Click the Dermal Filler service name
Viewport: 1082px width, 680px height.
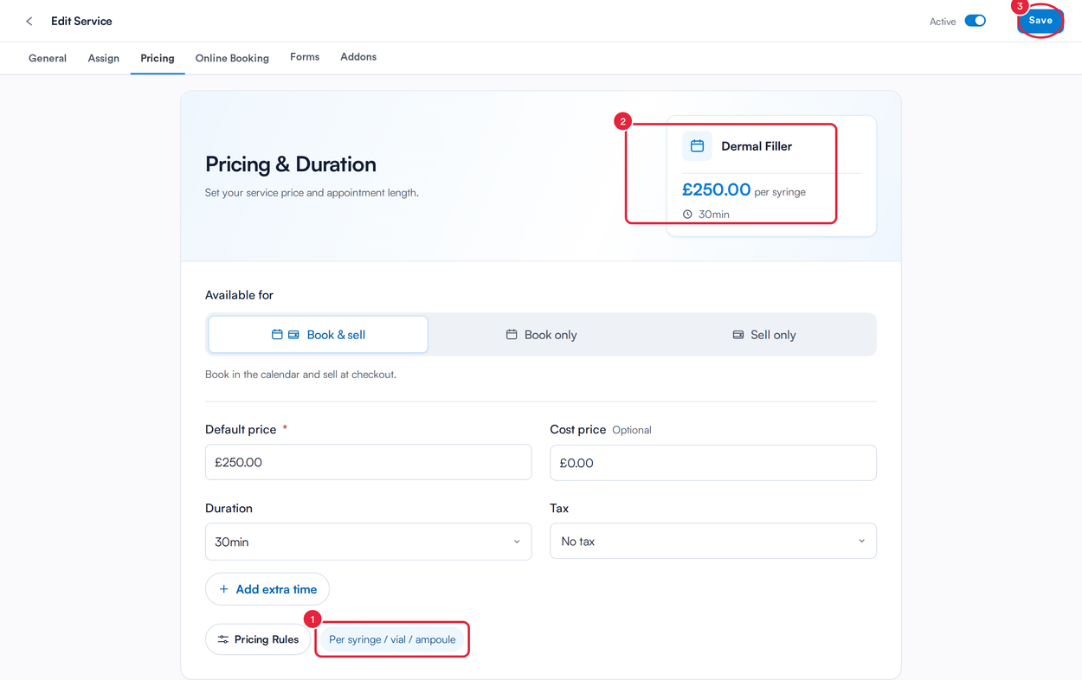tap(757, 146)
